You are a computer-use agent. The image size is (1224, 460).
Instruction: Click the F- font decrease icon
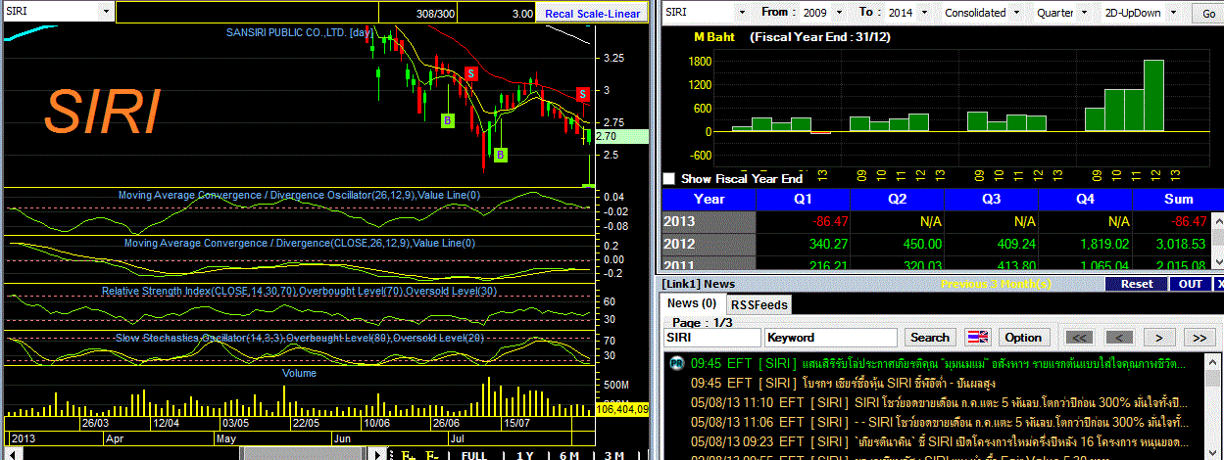[x=430, y=455]
